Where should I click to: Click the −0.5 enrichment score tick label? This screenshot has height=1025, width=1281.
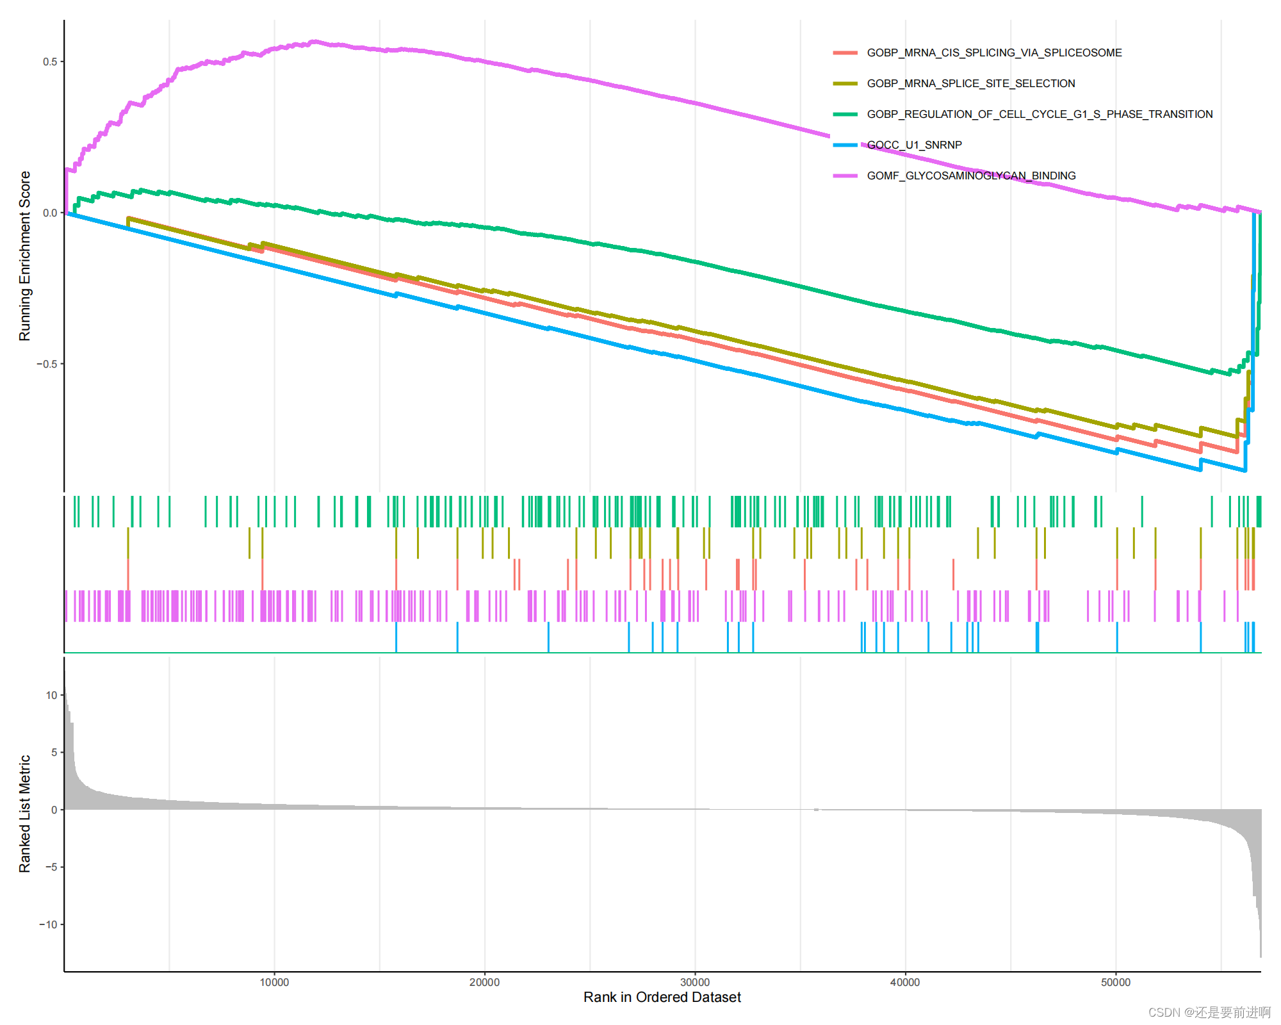(47, 364)
